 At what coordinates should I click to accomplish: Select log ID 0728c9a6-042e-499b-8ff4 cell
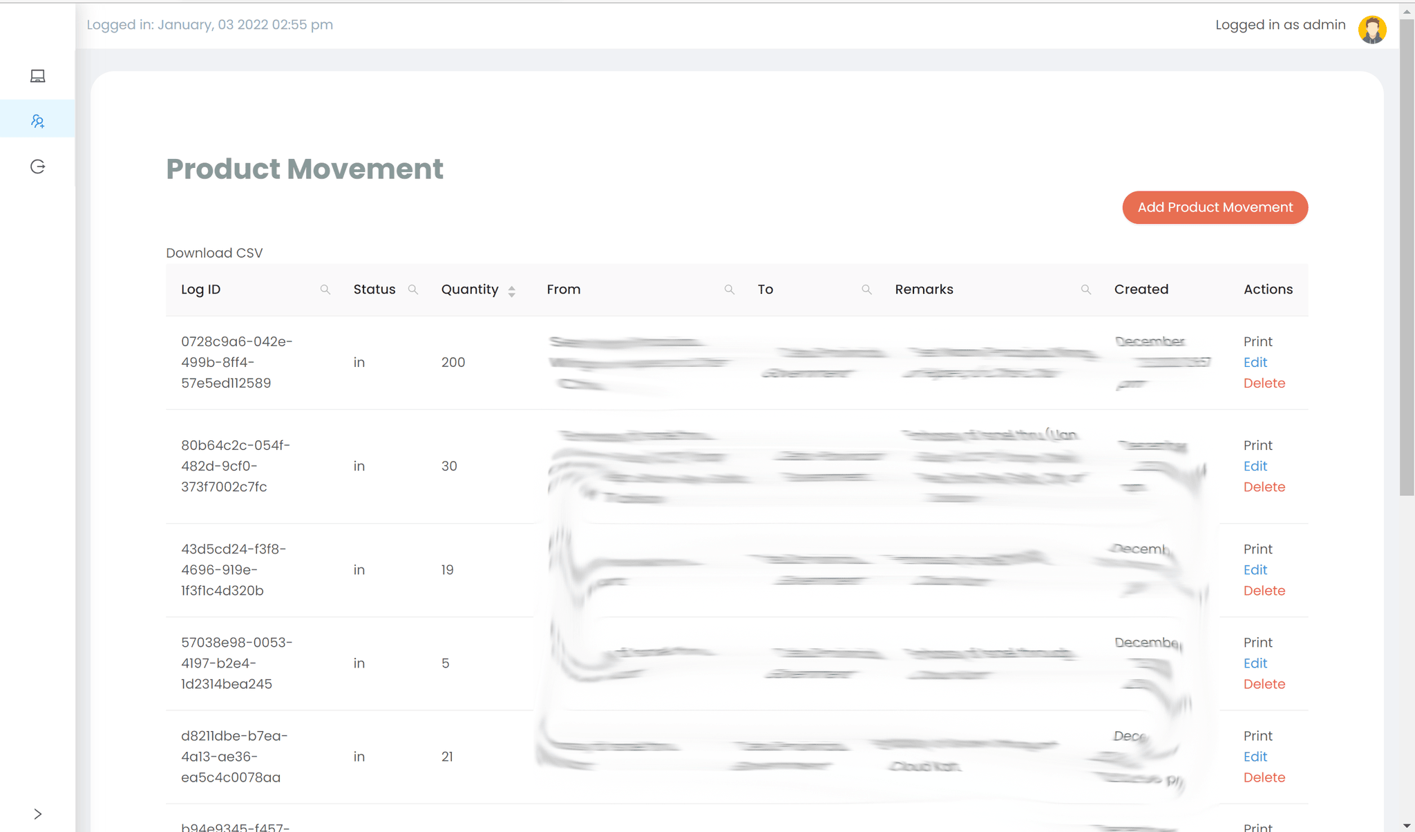[237, 362]
